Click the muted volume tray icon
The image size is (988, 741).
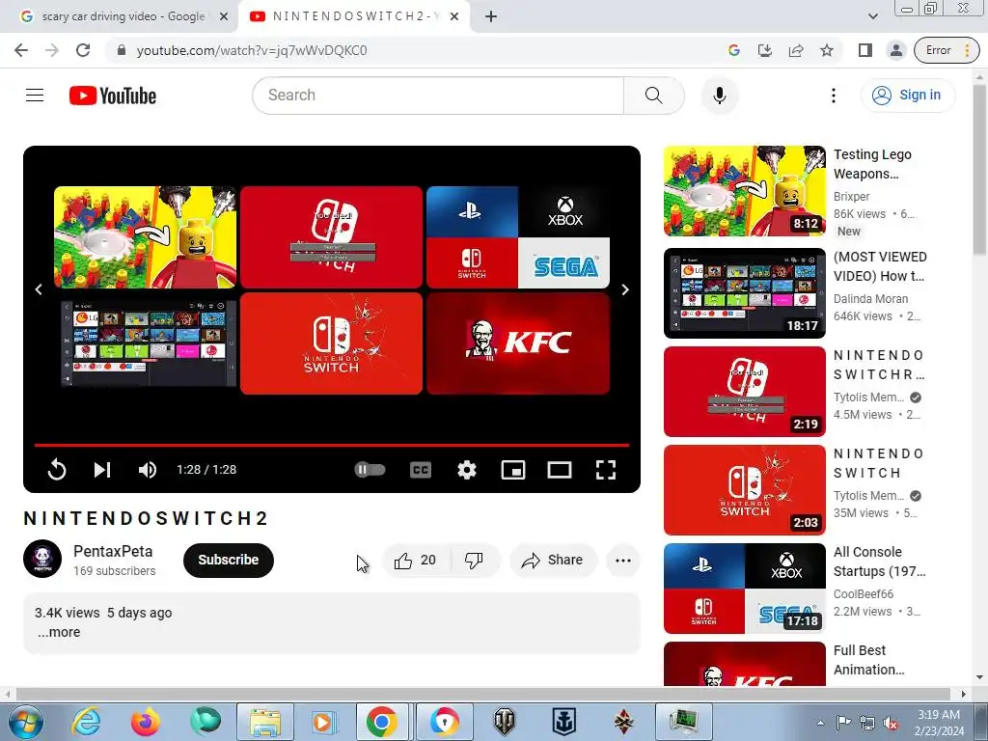[x=891, y=723]
